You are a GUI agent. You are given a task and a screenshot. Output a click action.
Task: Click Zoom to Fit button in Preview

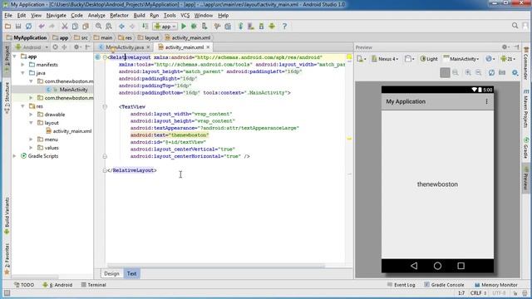(x=445, y=72)
